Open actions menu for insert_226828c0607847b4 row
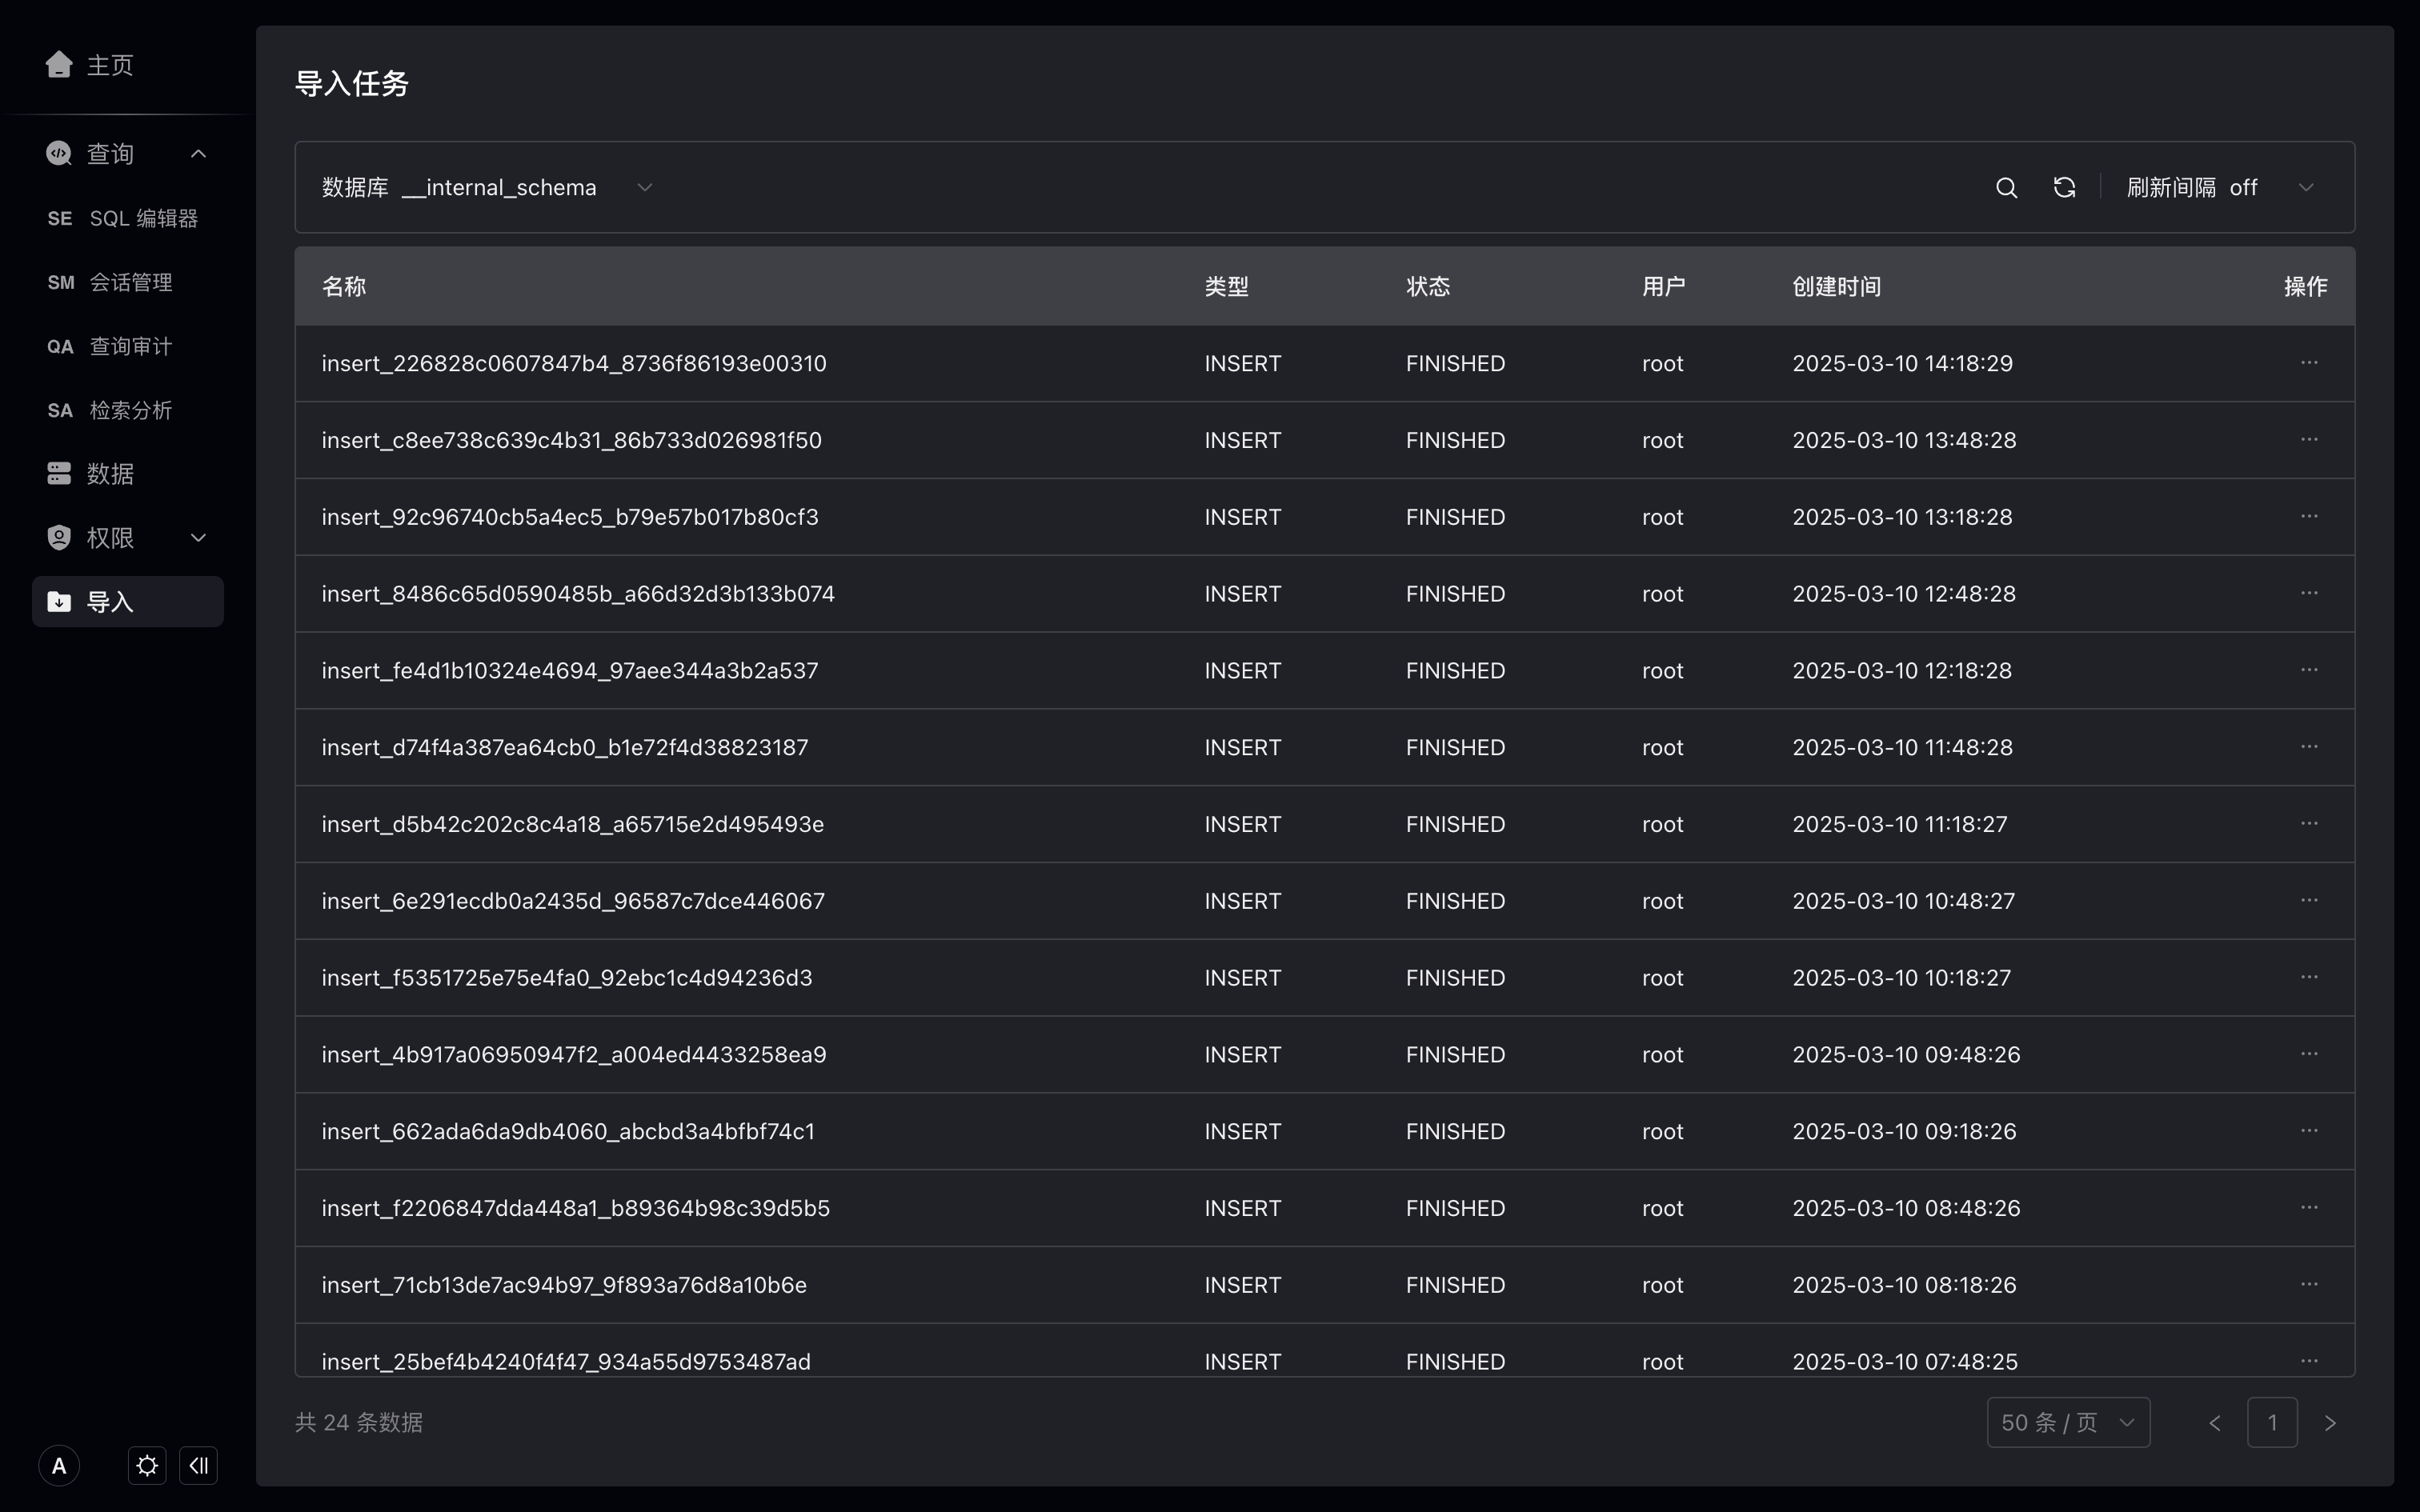 2308,363
